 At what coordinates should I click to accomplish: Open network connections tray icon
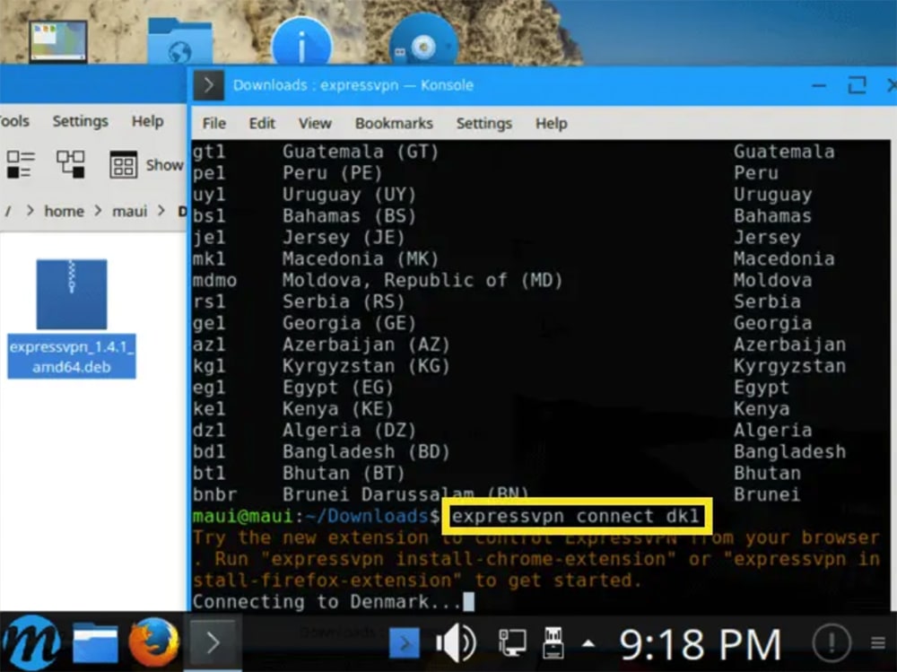512,642
